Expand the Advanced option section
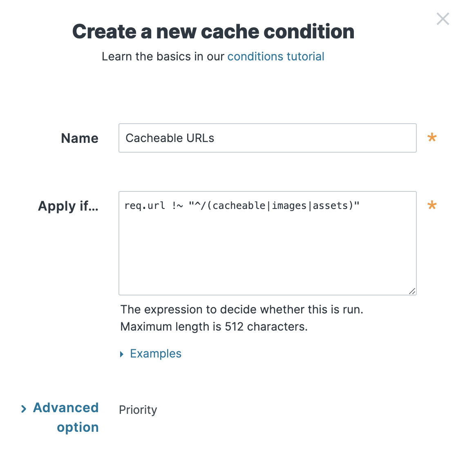 click(65, 408)
